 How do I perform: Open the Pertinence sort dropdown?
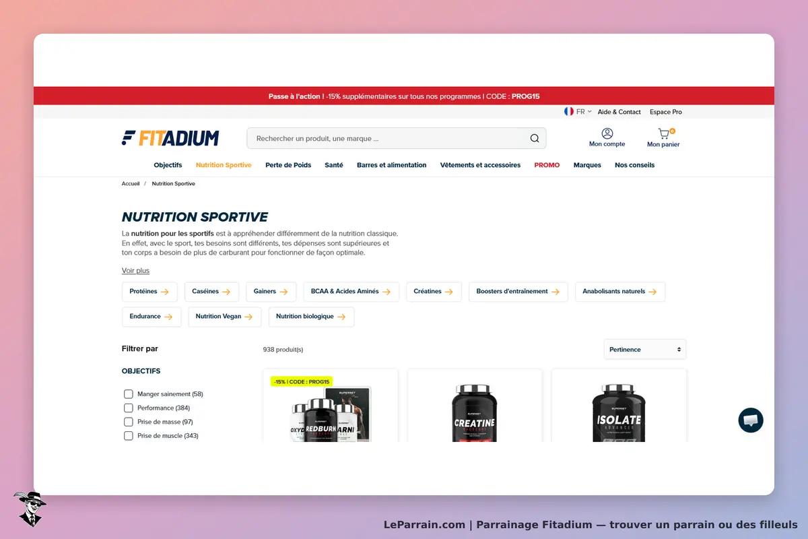645,349
